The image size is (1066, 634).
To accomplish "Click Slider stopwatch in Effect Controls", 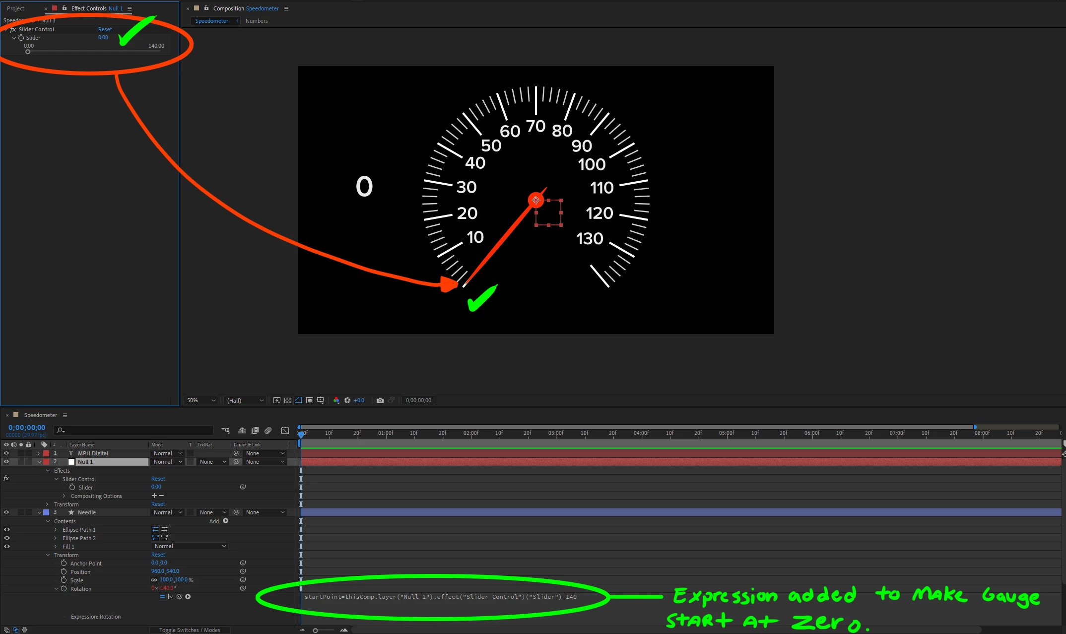I will [x=21, y=38].
